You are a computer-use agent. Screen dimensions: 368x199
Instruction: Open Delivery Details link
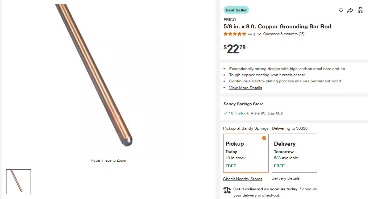[286, 178]
